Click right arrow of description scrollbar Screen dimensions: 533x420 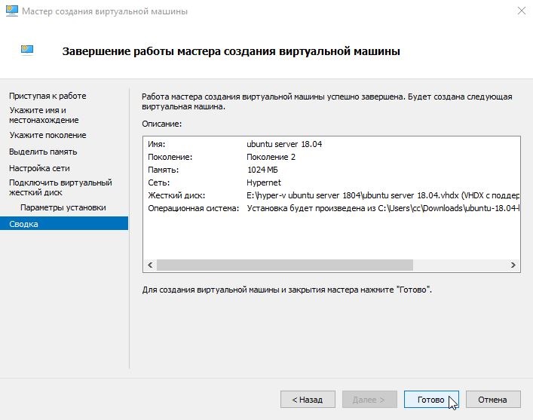pos(513,265)
